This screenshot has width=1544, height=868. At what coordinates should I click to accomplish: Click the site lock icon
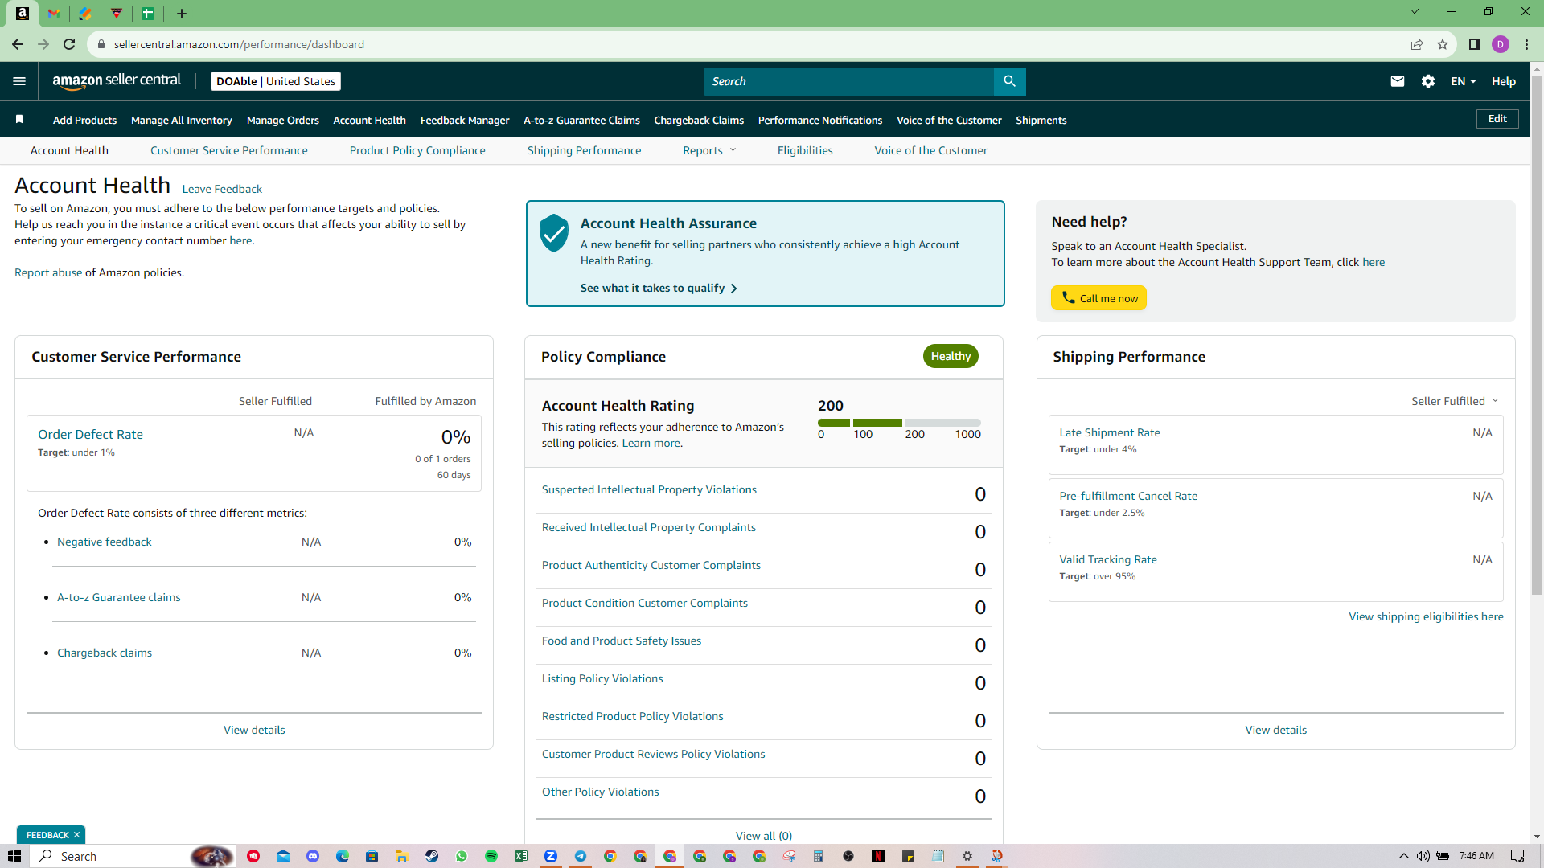point(101,44)
